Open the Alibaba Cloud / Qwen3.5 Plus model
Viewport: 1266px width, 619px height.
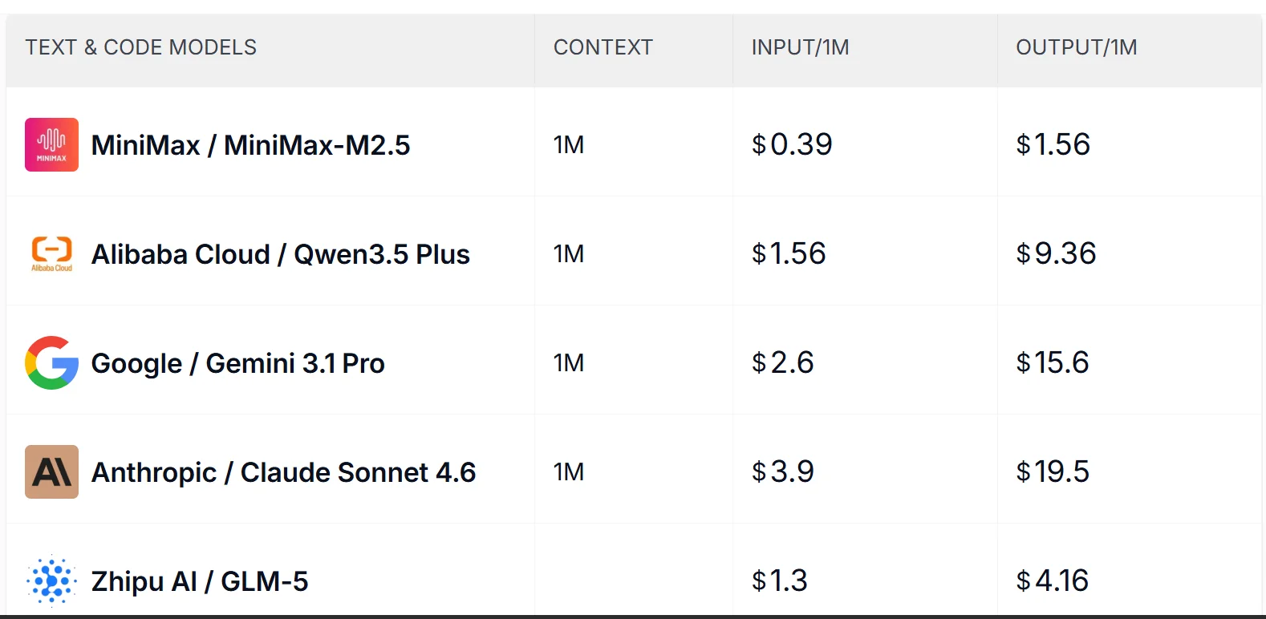280,254
